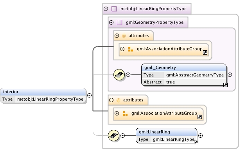Expand the upper gml:AssociationAttributeGroup node
Image resolution: width=239 pixels, height=149 pixels.
122,49
